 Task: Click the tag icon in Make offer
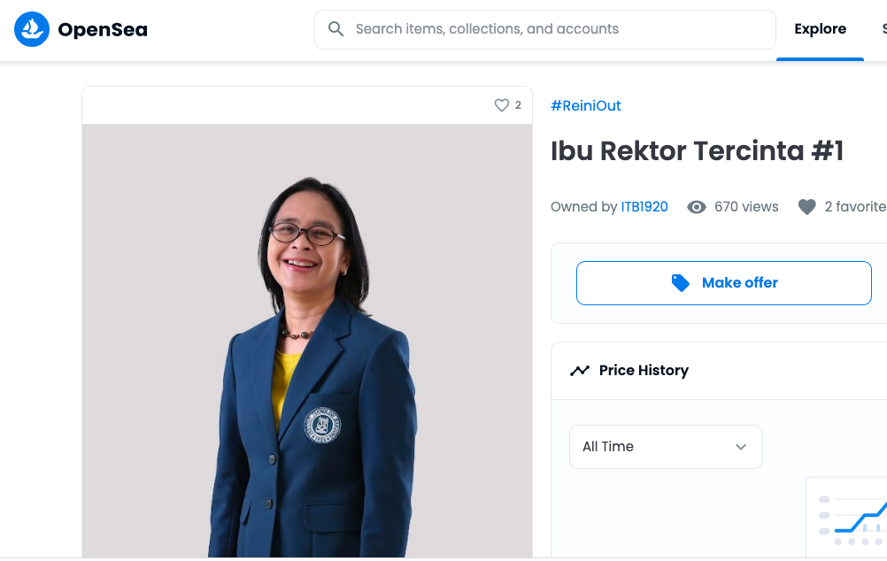(x=680, y=283)
